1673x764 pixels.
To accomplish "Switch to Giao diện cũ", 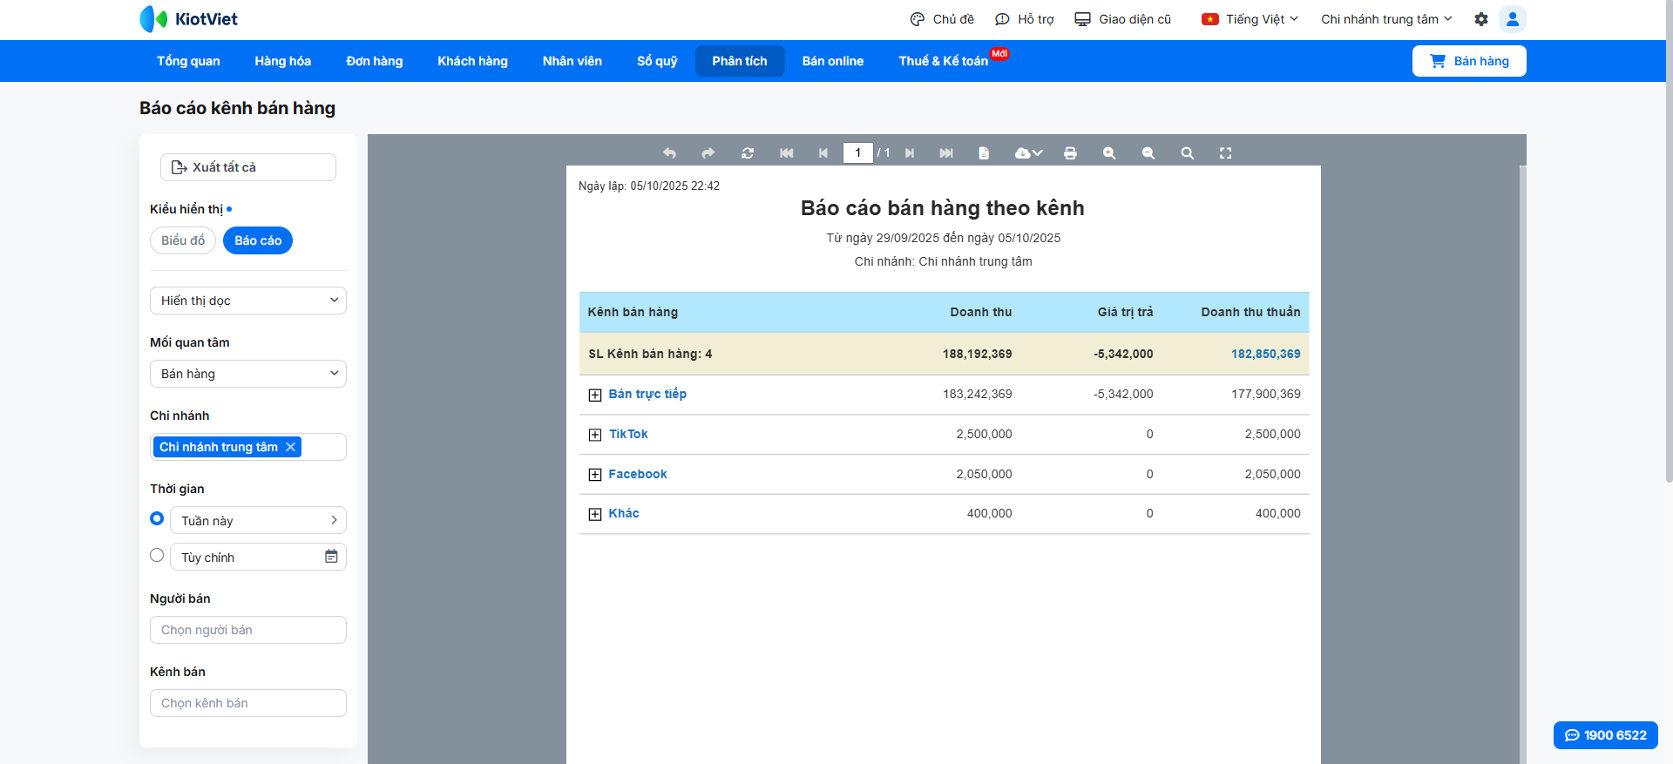I will click(1123, 19).
